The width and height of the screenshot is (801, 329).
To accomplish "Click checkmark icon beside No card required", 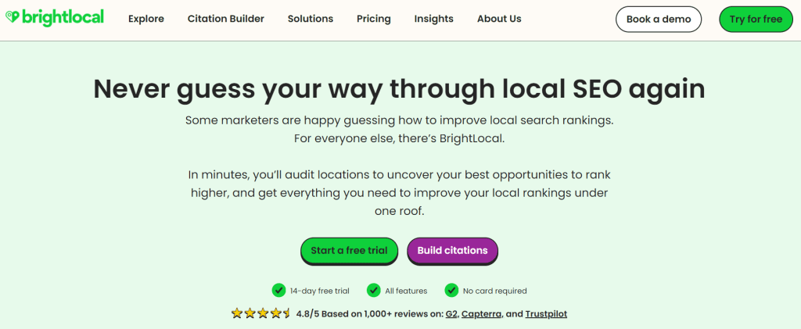I will (x=451, y=290).
